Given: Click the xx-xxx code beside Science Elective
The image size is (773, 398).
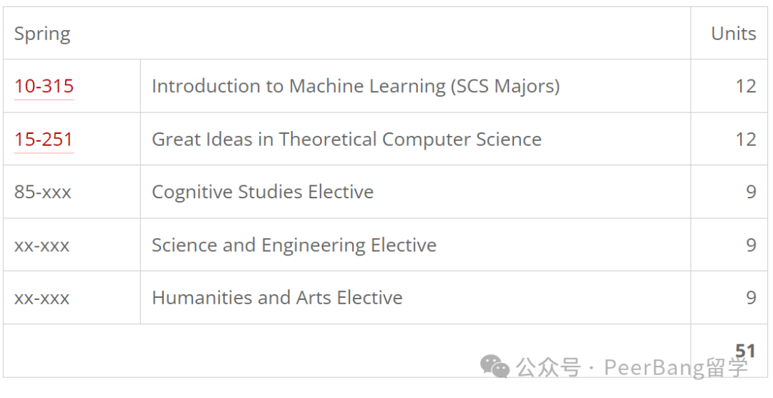Looking at the screenshot, I should click(x=42, y=245).
